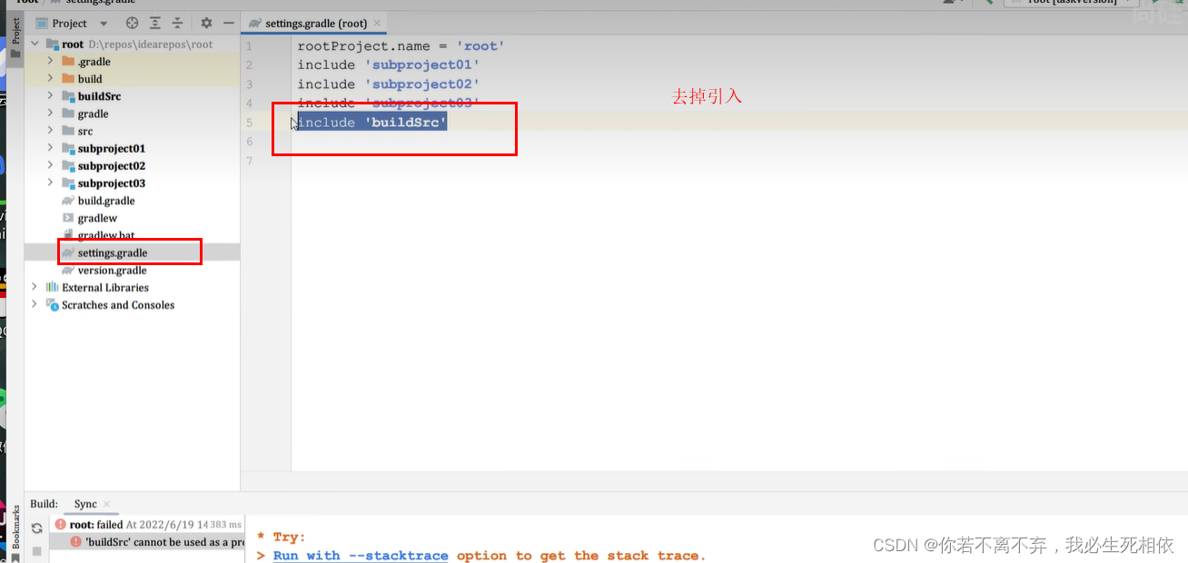Image resolution: width=1188 pixels, height=563 pixels.
Task: Open the Project panel settings gear
Action: 206,23
